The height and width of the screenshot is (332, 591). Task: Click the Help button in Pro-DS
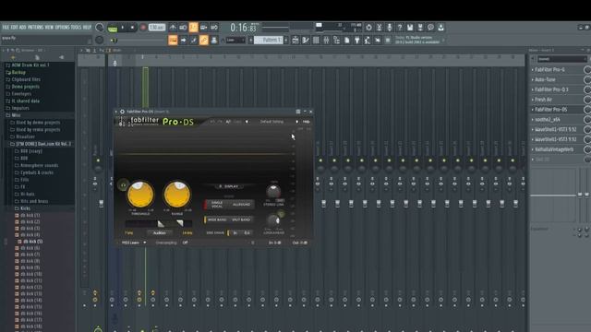[306, 122]
